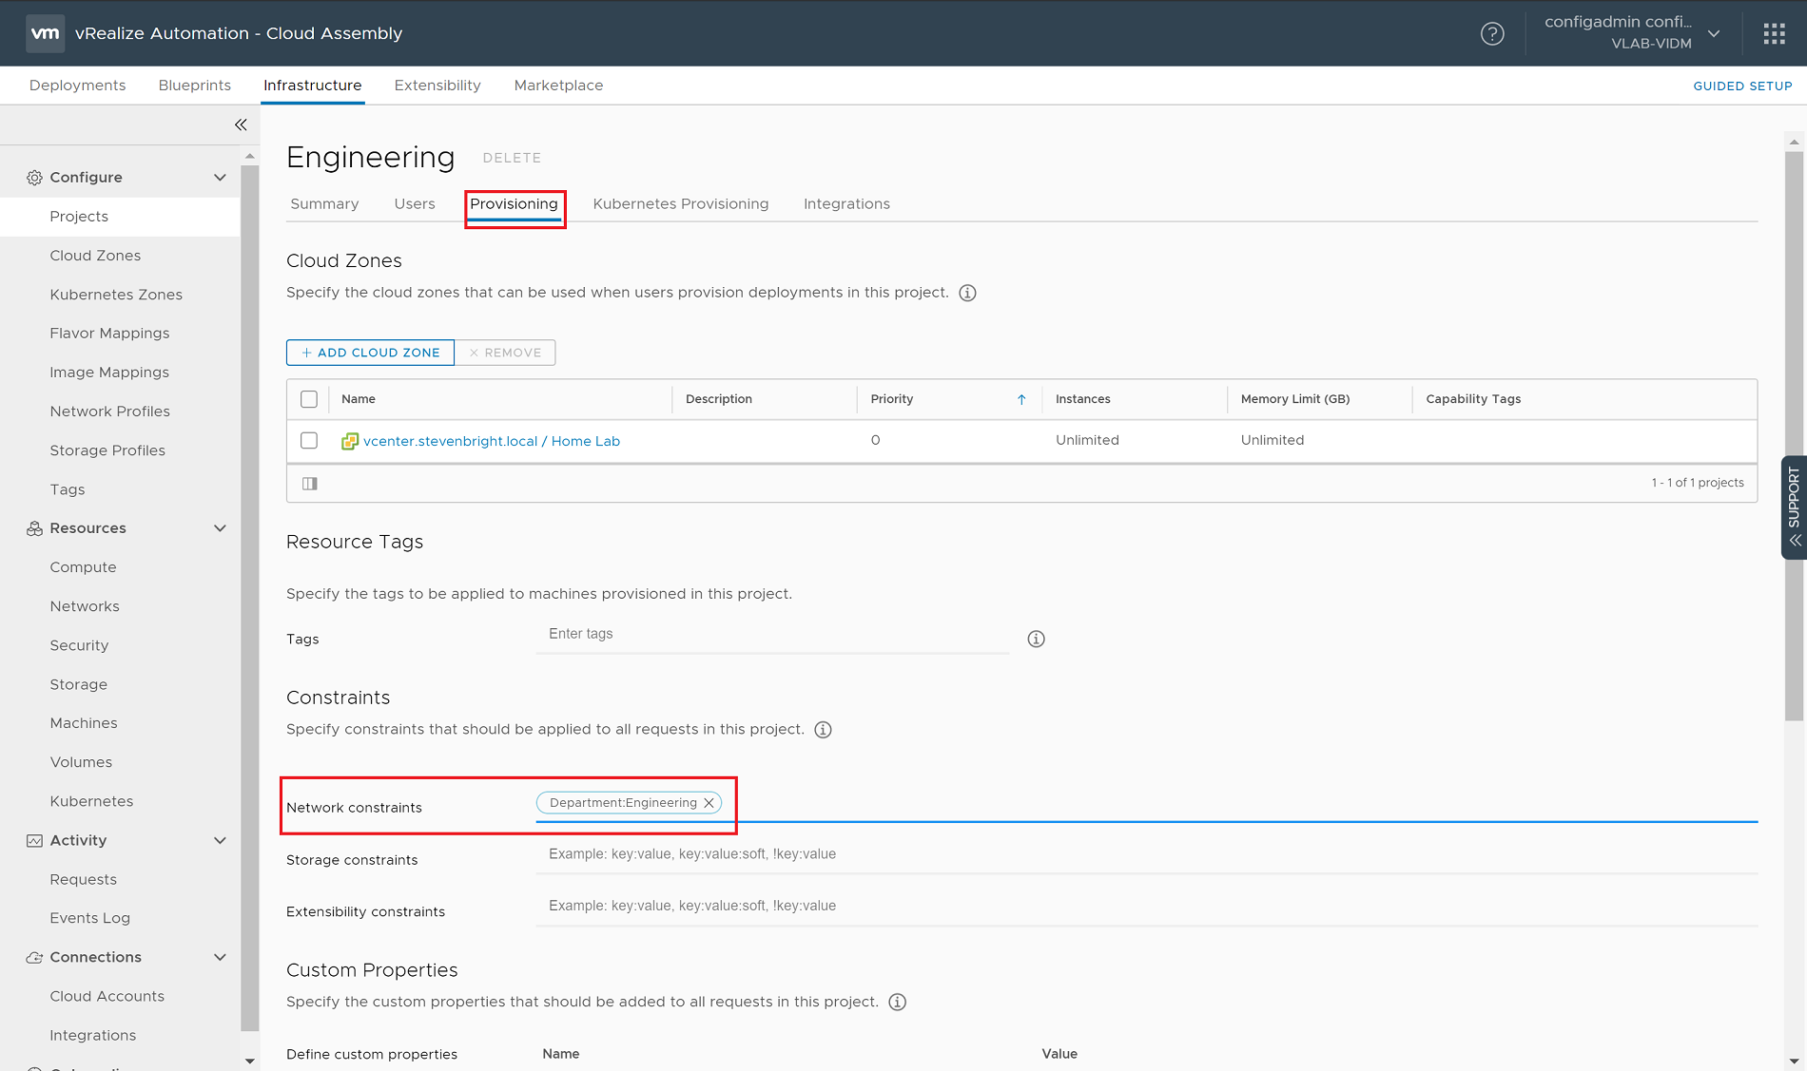This screenshot has height=1071, width=1807.
Task: Remove the Department:Engineering constraint tag
Action: click(709, 802)
